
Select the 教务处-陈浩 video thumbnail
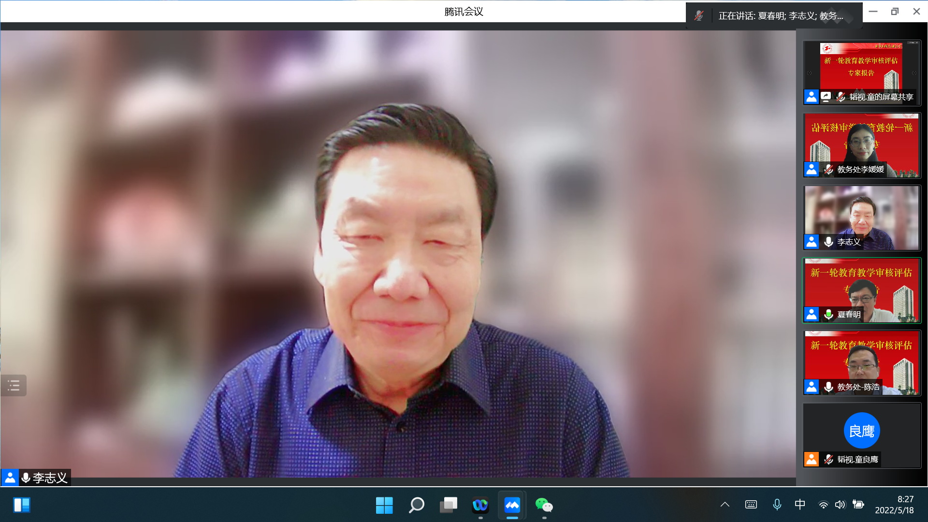[861, 362]
